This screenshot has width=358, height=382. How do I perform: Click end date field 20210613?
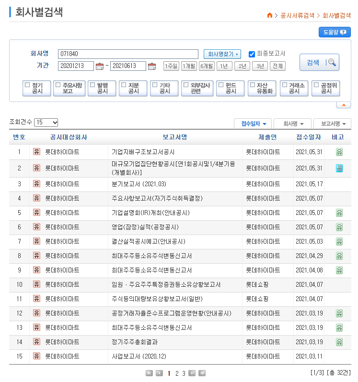pos(128,66)
